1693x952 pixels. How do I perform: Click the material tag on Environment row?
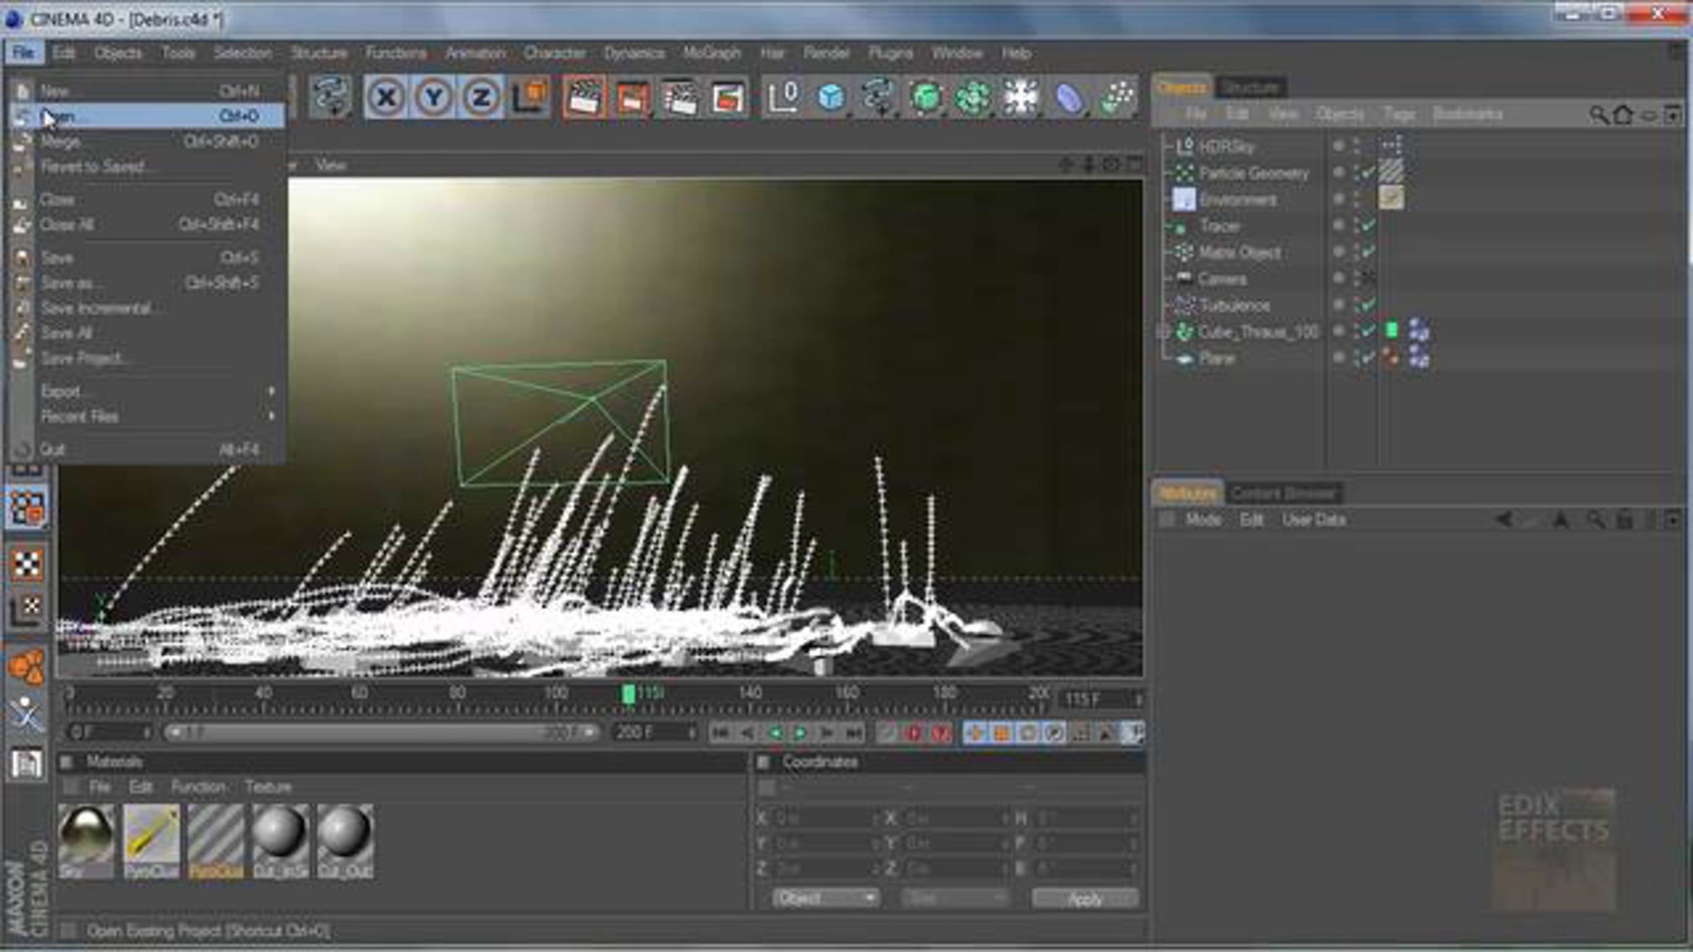tap(1392, 198)
